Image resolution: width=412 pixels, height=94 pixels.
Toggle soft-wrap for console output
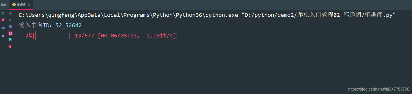[x=10, y=27]
